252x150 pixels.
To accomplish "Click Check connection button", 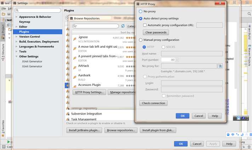I will pyautogui.click(x=153, y=103).
